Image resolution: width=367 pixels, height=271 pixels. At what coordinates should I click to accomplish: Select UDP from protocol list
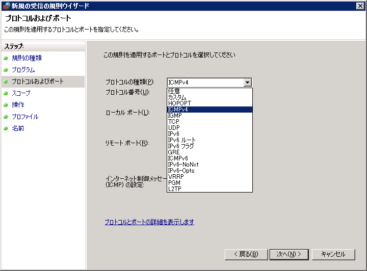pyautogui.click(x=173, y=128)
